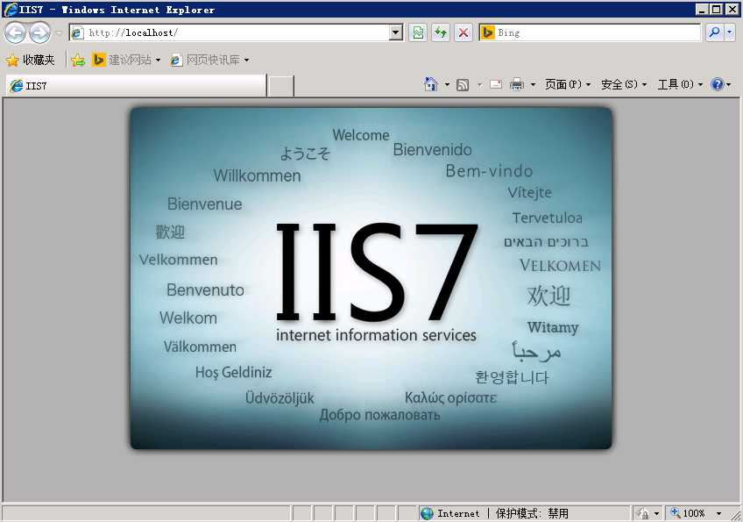Go back with the Back arrow button
743x522 pixels.
click(15, 32)
